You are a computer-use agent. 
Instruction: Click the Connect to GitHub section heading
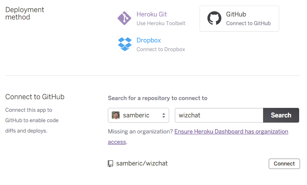click(35, 97)
